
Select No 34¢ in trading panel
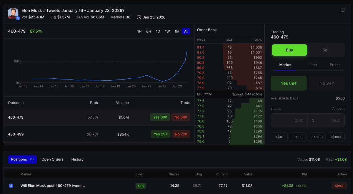click(327, 83)
